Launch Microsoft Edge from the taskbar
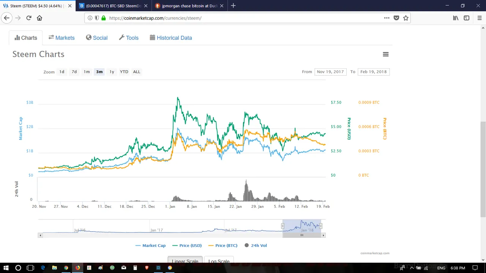The height and width of the screenshot is (273, 486). coord(43,268)
